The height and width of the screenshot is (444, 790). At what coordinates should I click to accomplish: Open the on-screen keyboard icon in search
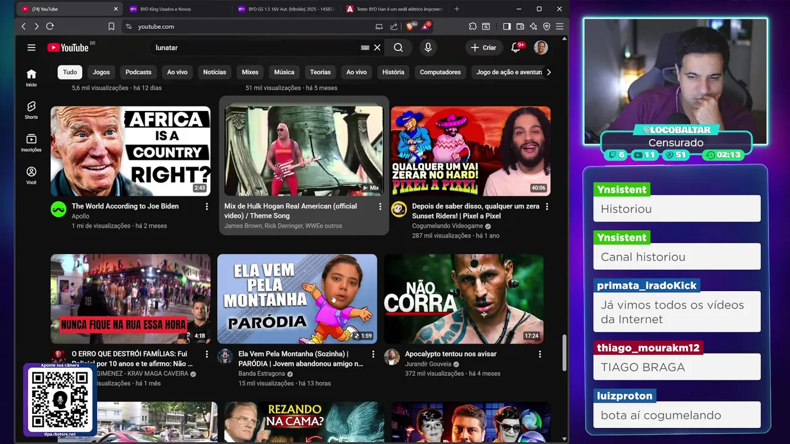(x=365, y=47)
